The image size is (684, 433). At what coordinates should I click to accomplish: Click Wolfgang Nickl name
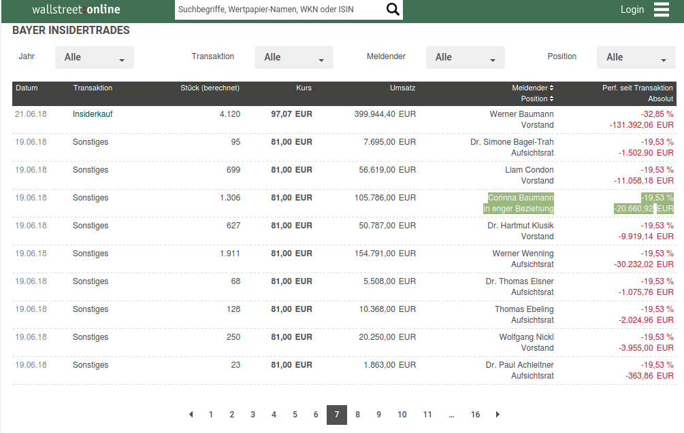tap(527, 337)
